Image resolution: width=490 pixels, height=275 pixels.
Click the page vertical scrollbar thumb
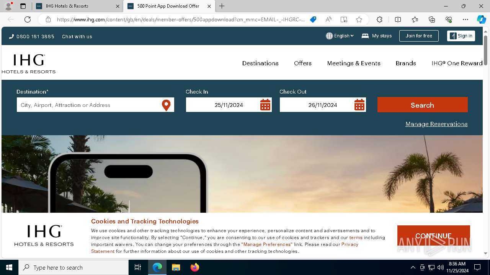[x=486, y=50]
